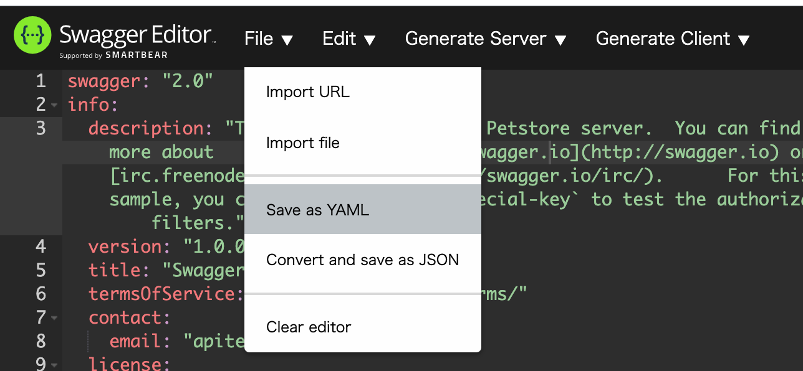
Task: Open the File menu
Action: point(269,39)
